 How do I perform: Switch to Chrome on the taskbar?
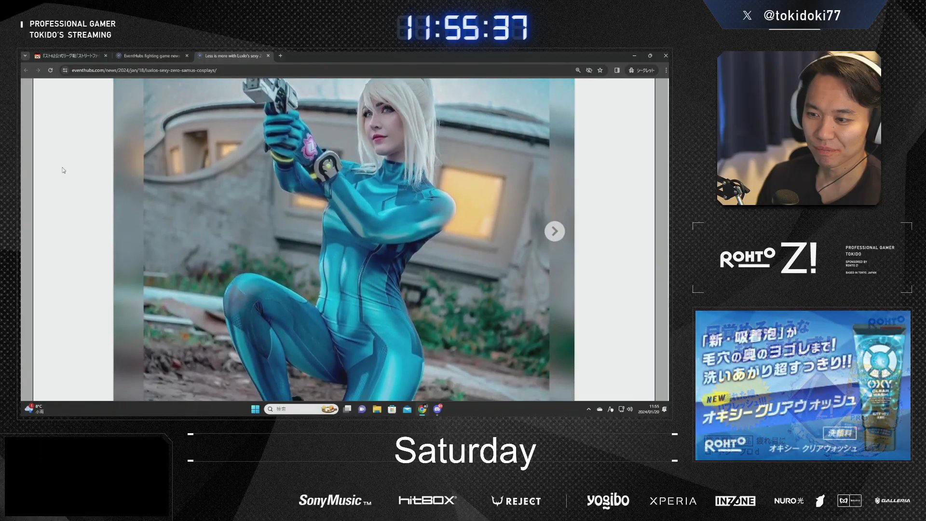point(422,409)
